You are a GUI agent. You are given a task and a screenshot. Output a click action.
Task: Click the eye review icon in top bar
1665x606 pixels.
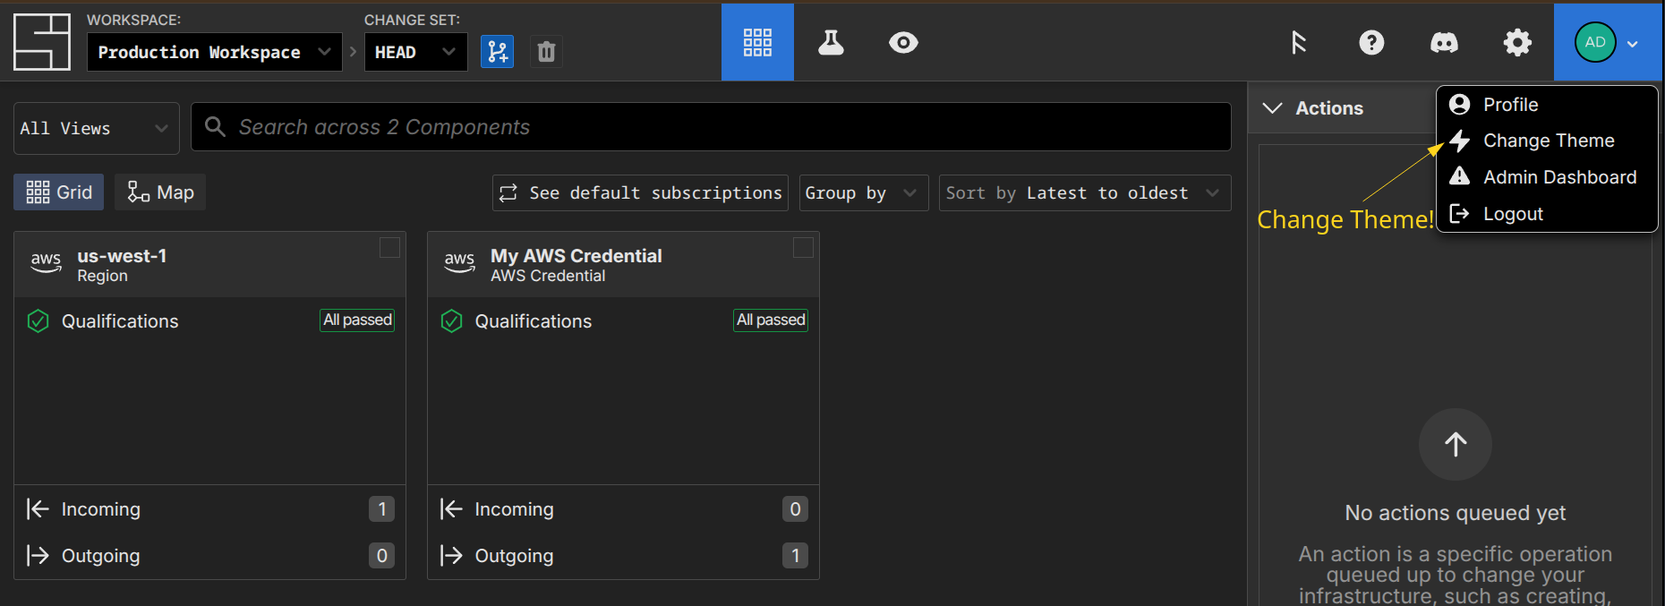tap(903, 42)
